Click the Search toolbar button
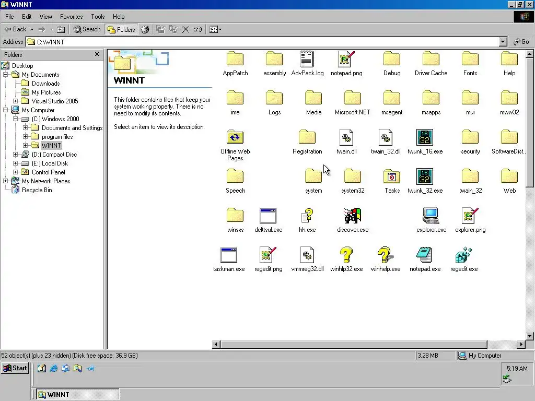535x401 pixels. [87, 29]
